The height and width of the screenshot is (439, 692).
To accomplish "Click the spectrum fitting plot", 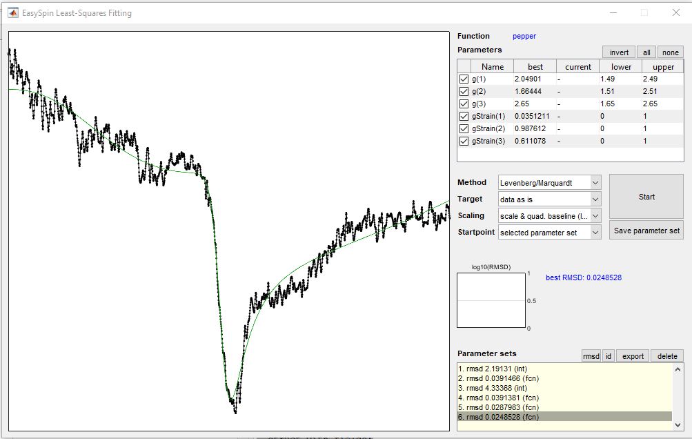I will pyautogui.click(x=229, y=231).
